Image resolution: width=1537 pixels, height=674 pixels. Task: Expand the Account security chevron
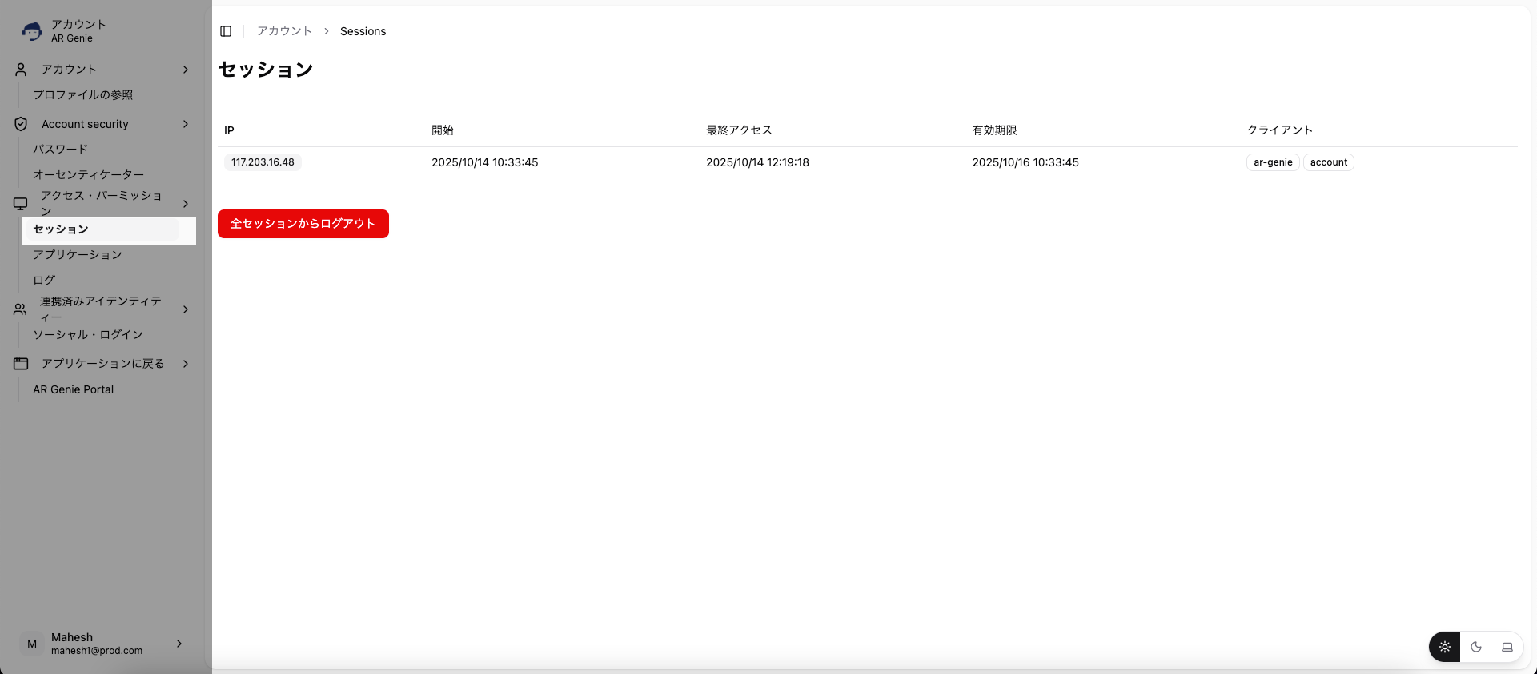click(186, 124)
